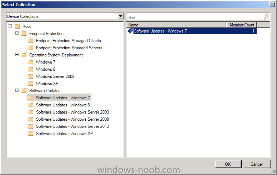277x175 pixels.
Task: Collapse the Endpoint Protection node
Action: pyautogui.click(x=17, y=33)
